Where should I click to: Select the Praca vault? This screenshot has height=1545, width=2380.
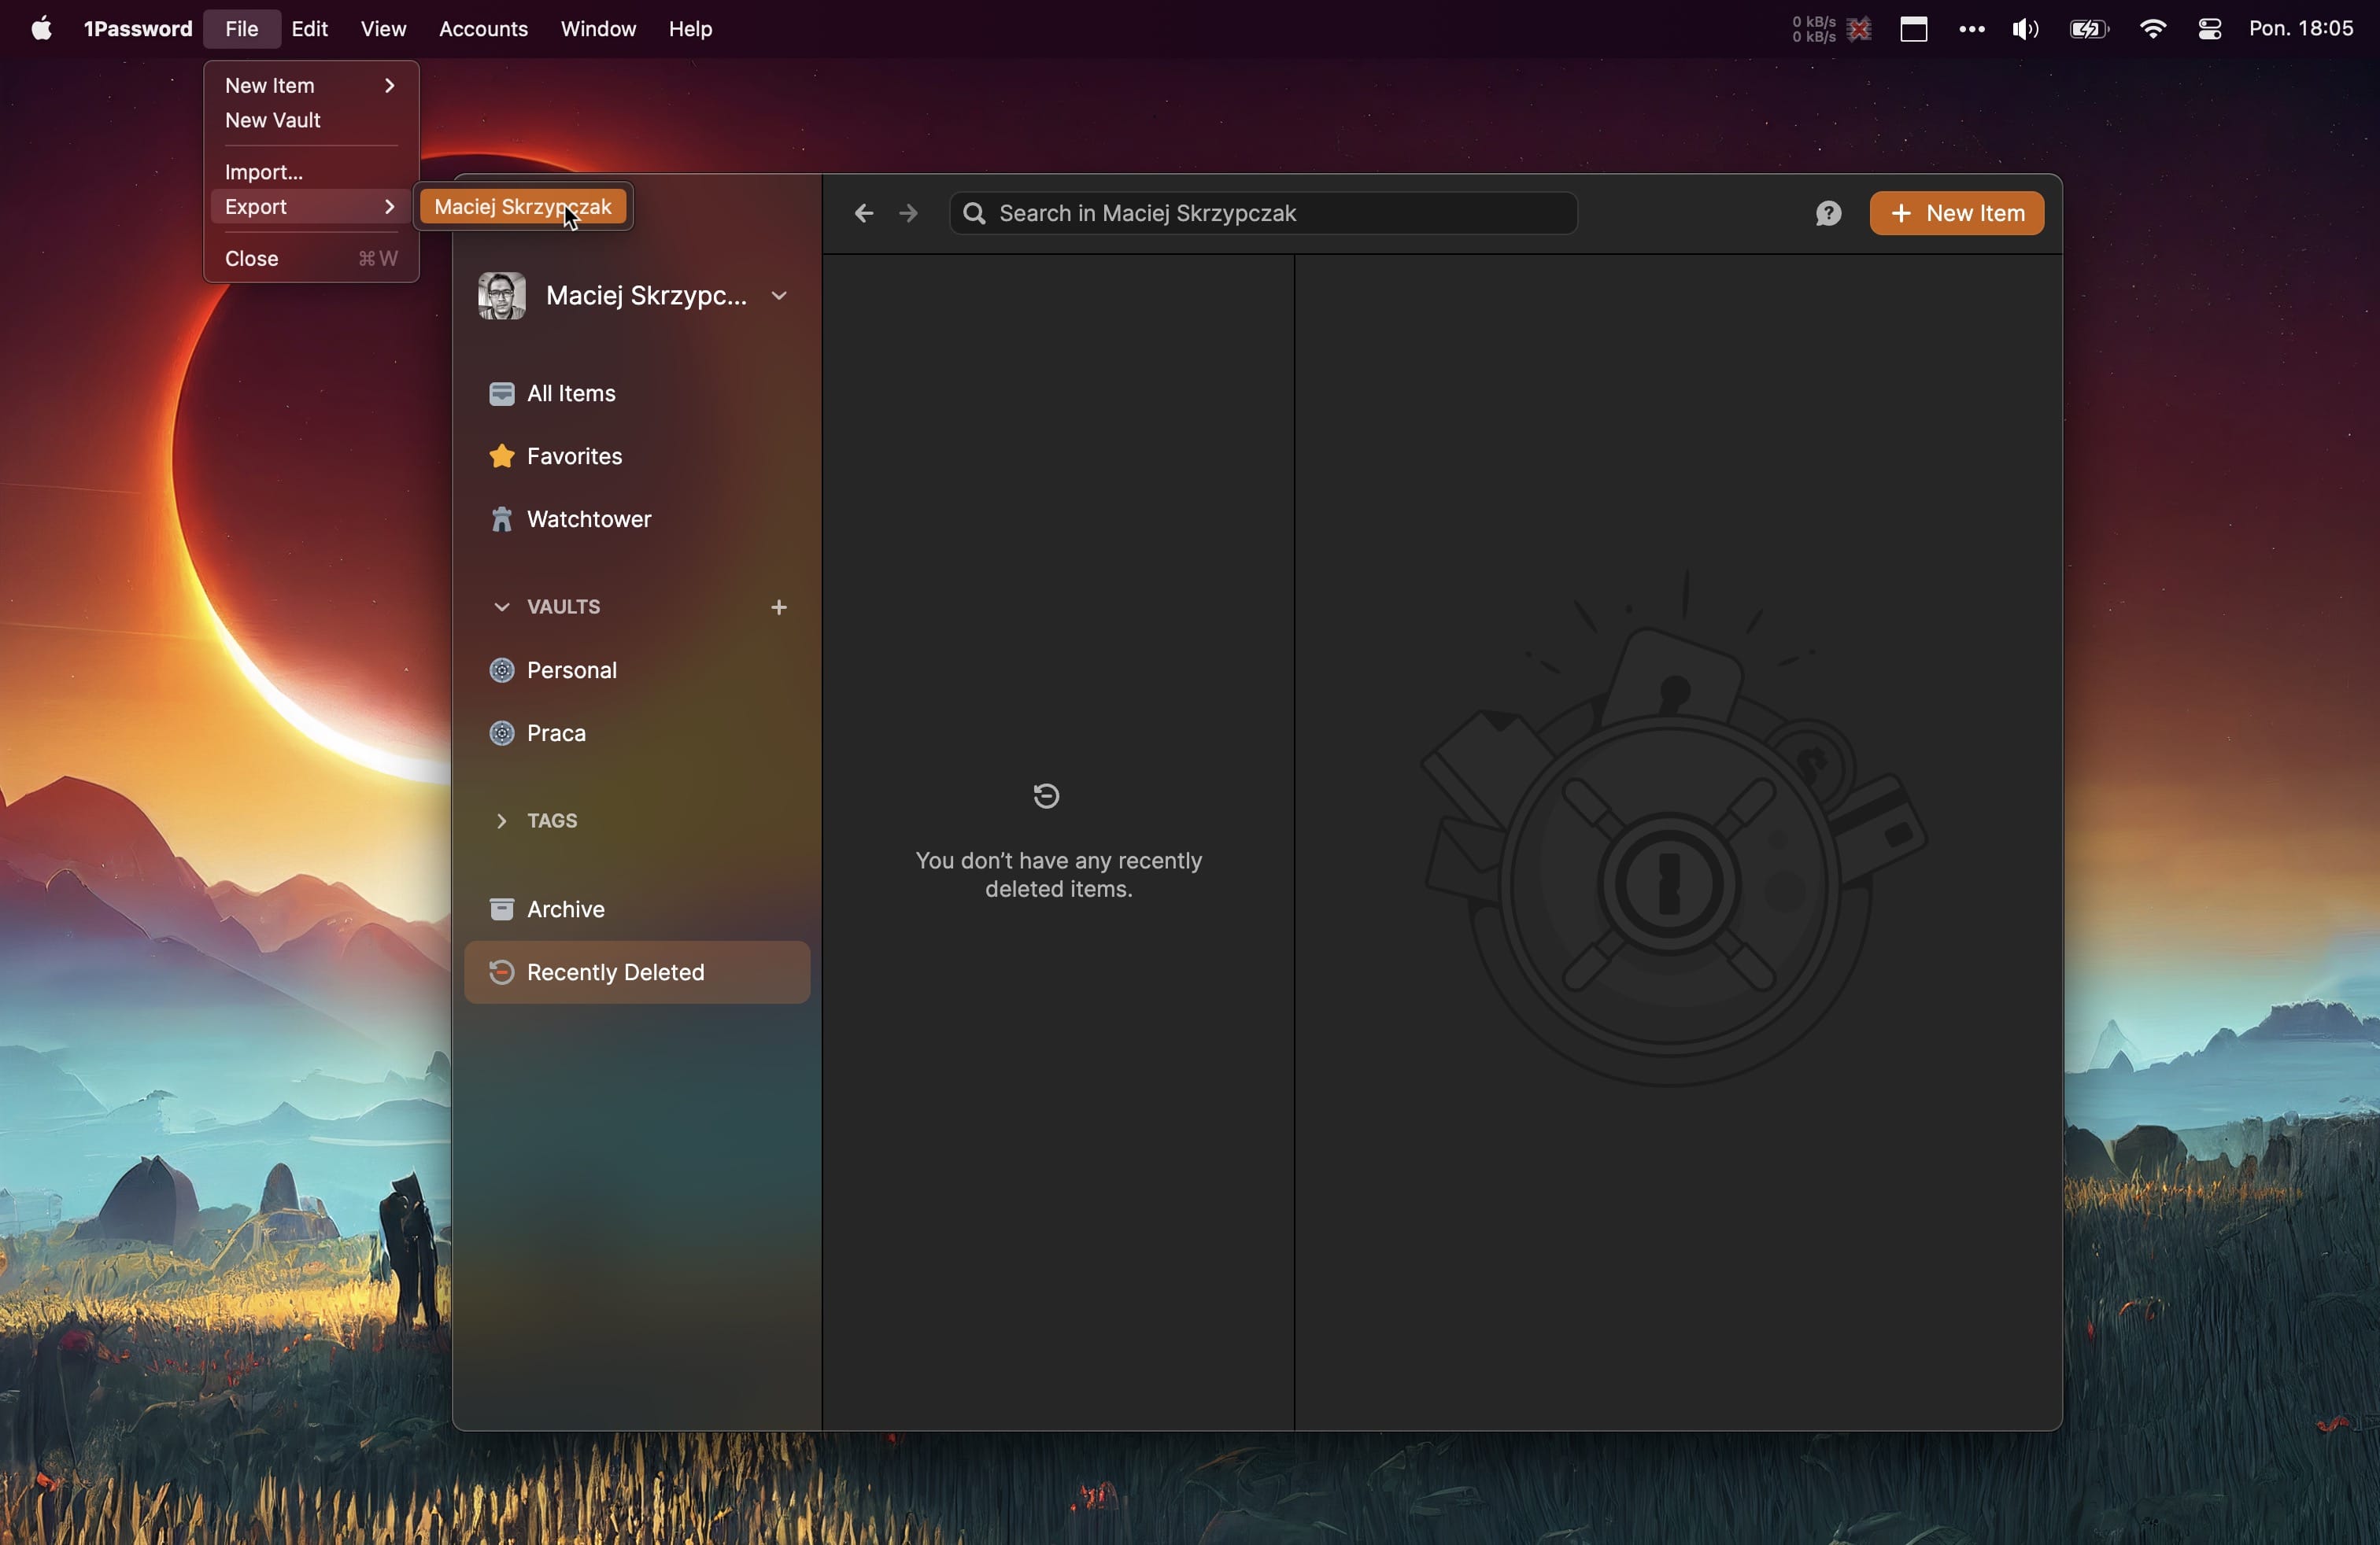(637, 735)
